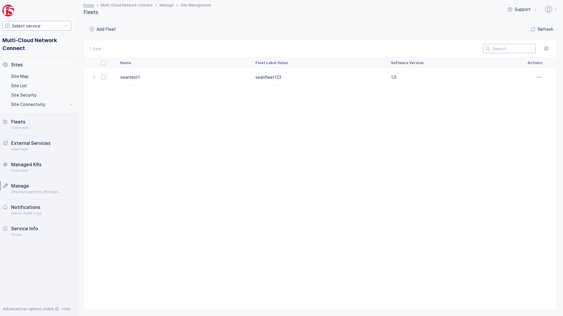Expand the seantest1 row details
563x316 pixels.
94,77
